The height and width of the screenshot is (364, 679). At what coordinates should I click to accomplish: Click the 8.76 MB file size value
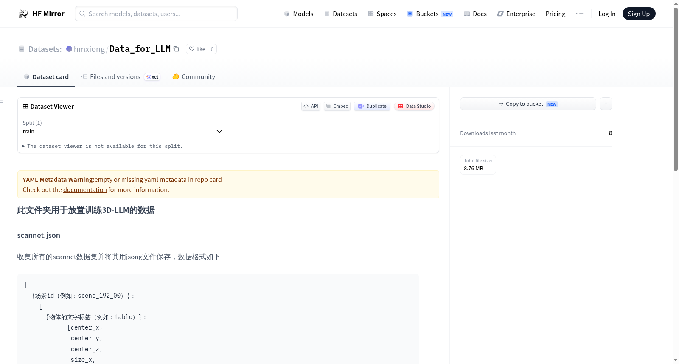474,169
